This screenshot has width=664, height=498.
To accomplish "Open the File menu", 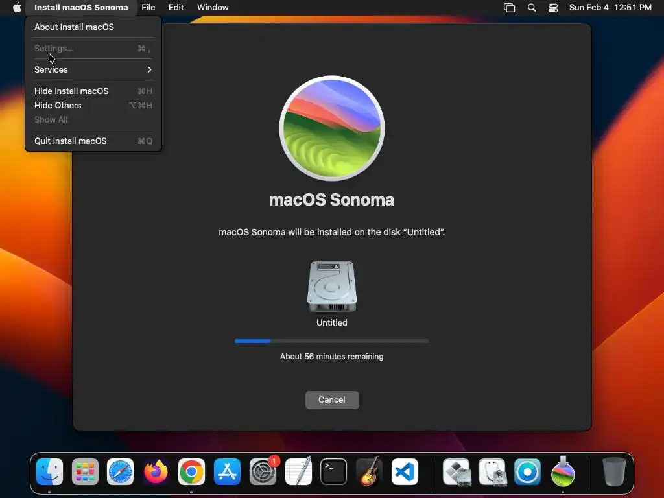I will 148,8.
